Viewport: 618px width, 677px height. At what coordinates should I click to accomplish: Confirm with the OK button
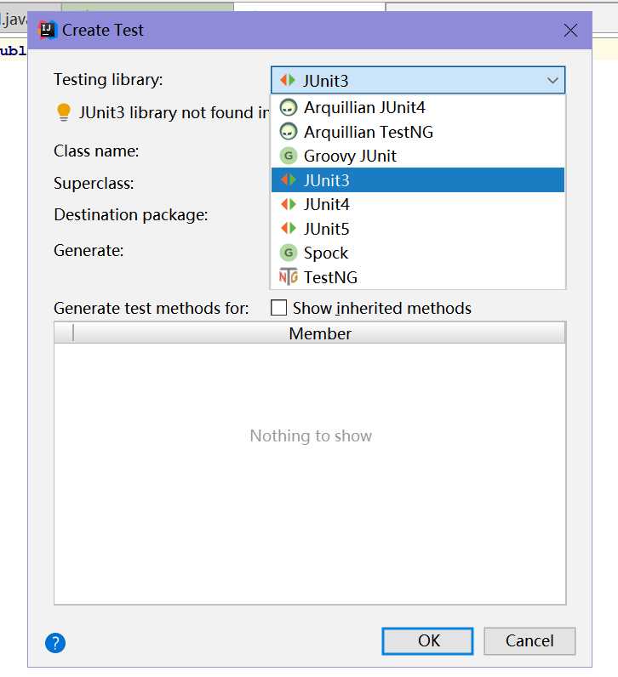428,641
